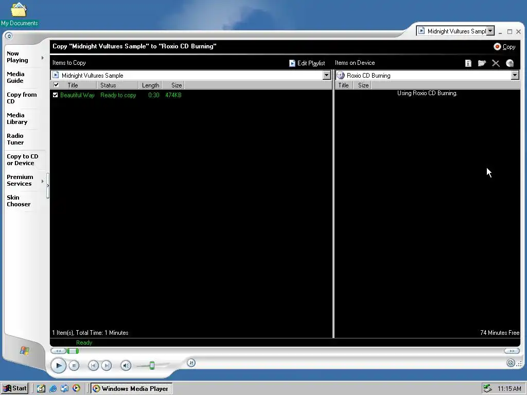
Task: Sort items by the Title column header
Action: 73,85
